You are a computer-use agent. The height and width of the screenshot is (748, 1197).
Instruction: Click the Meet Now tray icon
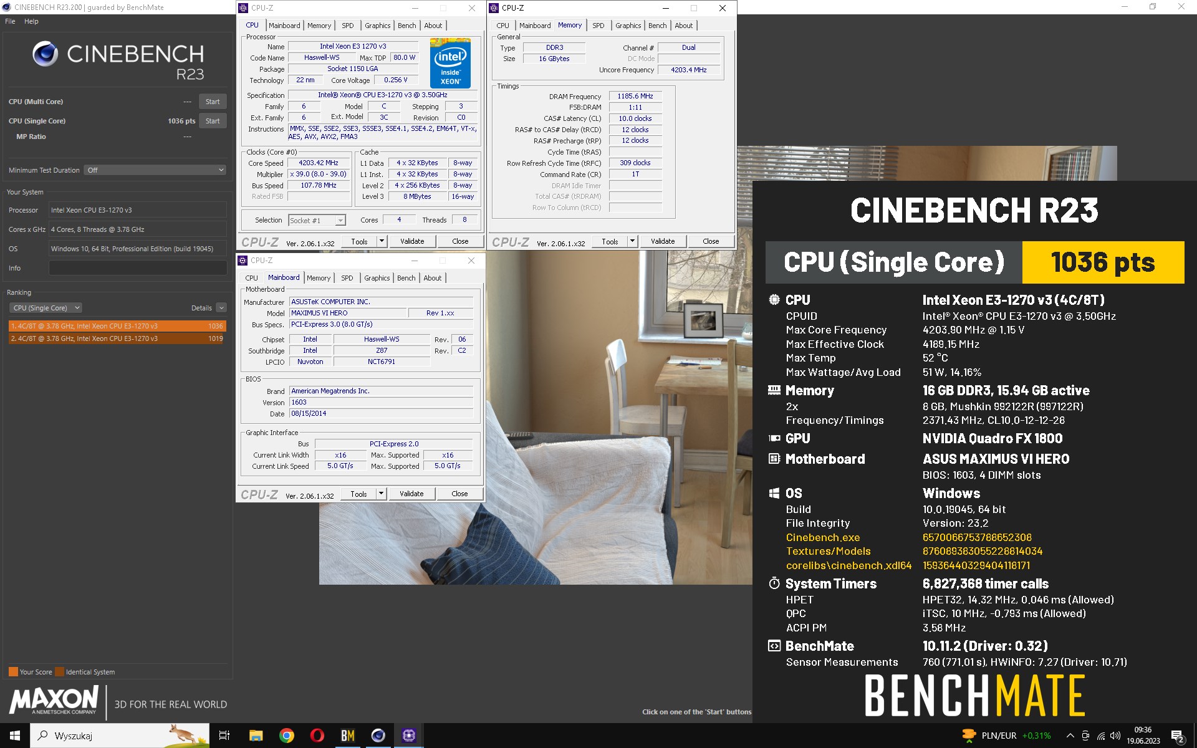pyautogui.click(x=1085, y=736)
